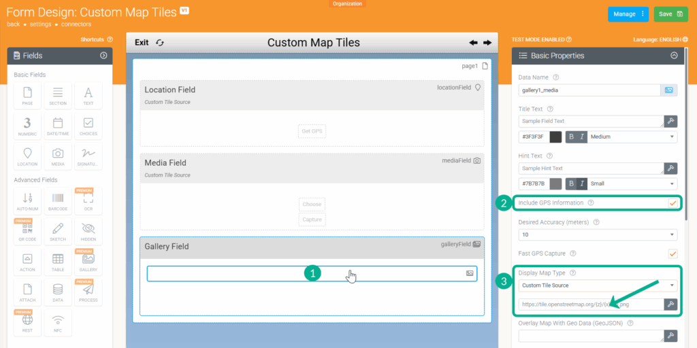Toggle bold for Title Text
Screen dimensions: 697x348
point(571,137)
